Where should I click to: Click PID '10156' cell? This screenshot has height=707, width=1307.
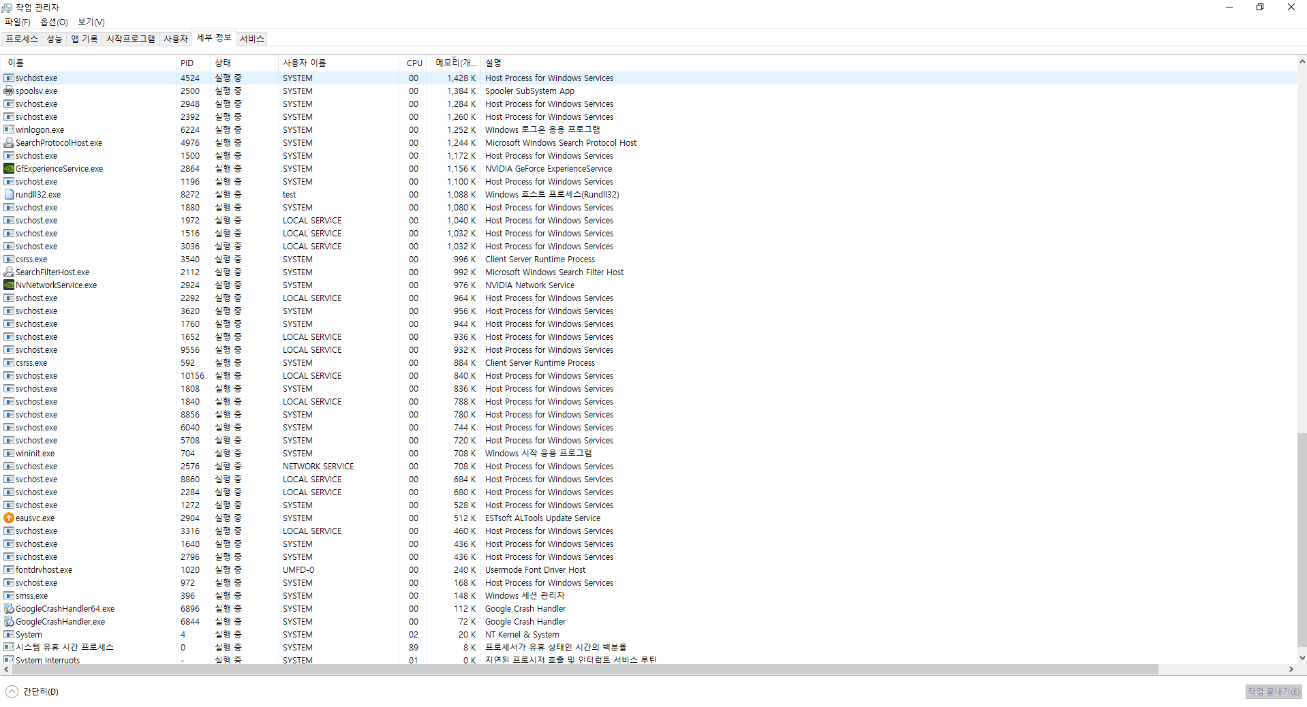pyautogui.click(x=192, y=376)
